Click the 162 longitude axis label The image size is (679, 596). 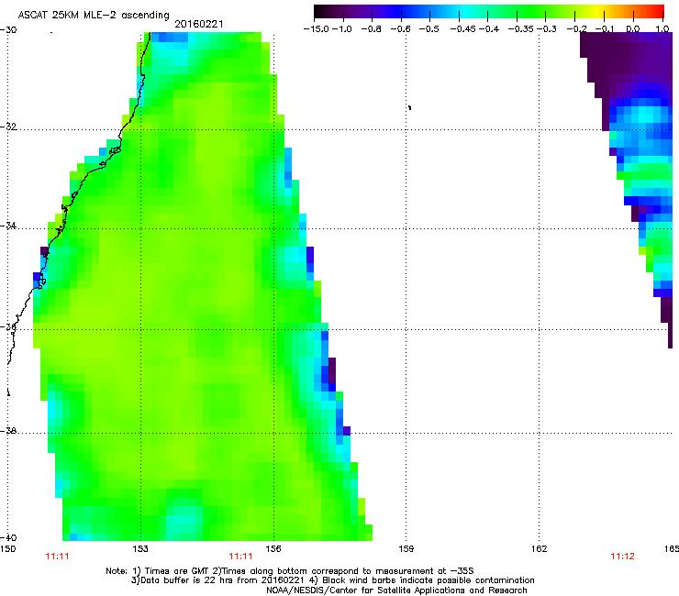(x=540, y=549)
